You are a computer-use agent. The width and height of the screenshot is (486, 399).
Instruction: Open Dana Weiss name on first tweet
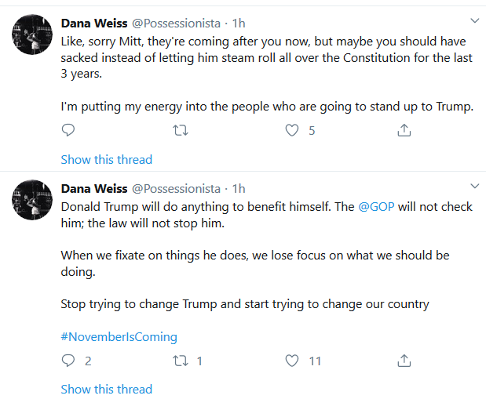pyautogui.click(x=94, y=24)
